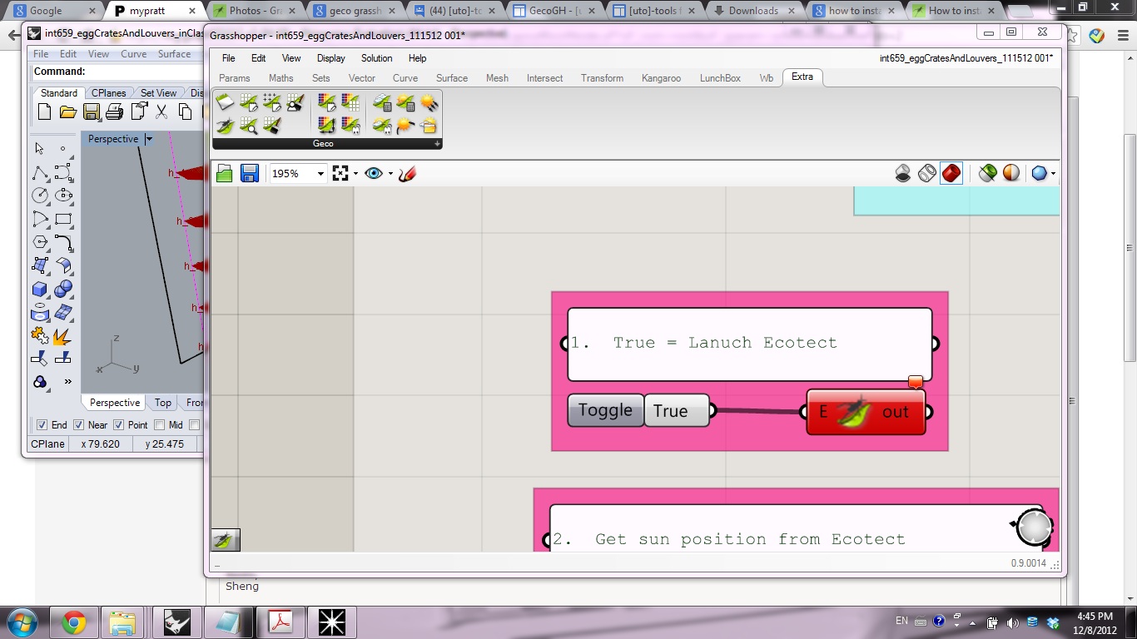The height and width of the screenshot is (639, 1137).
Task: Save the Grasshopper document with the floppy icon
Action: tap(249, 173)
